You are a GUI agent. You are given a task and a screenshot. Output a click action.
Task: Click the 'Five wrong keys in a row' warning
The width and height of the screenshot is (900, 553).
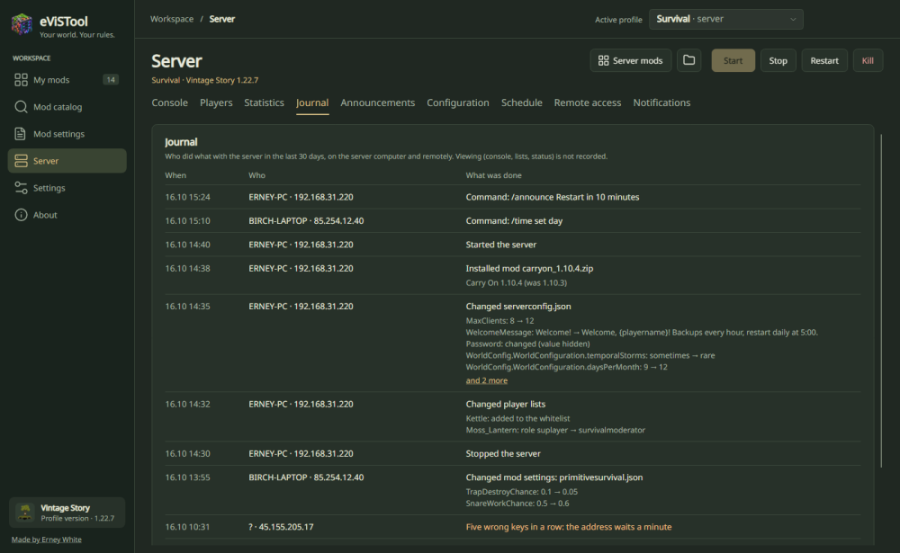point(568,527)
